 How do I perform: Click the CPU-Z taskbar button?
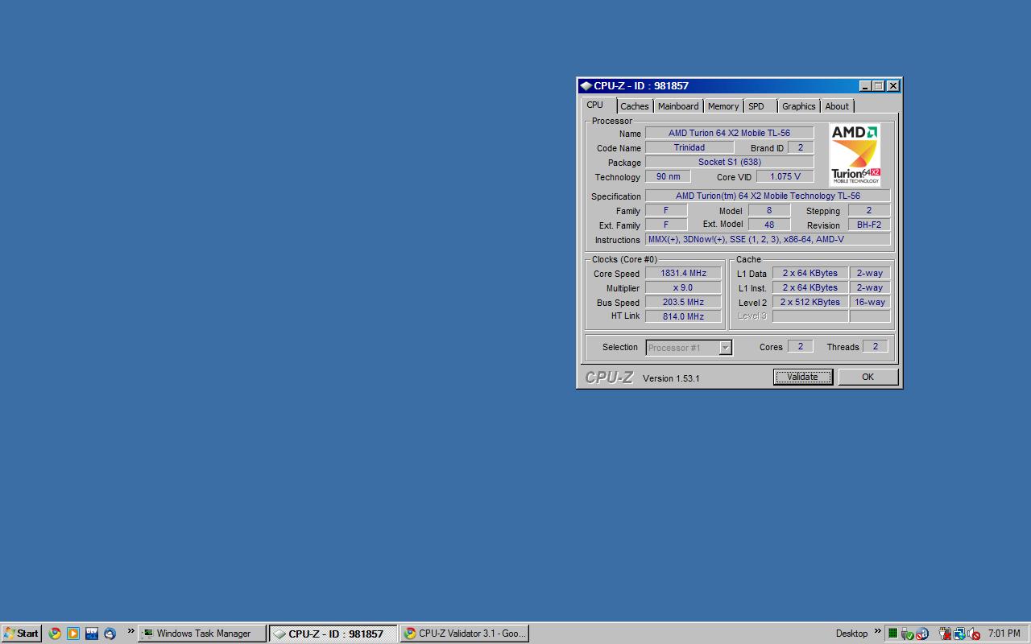coord(333,634)
